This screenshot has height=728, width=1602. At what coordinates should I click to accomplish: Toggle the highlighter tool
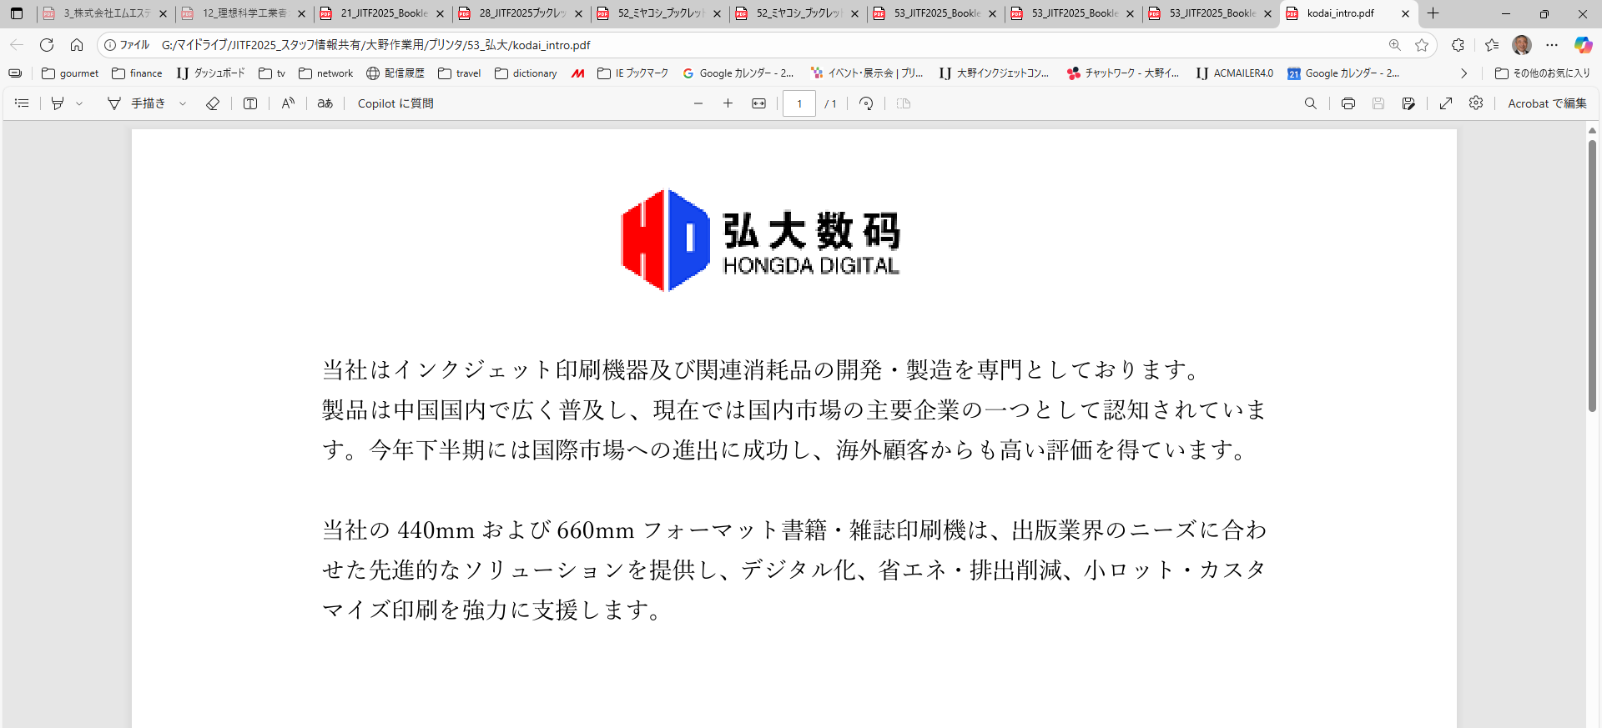(58, 103)
